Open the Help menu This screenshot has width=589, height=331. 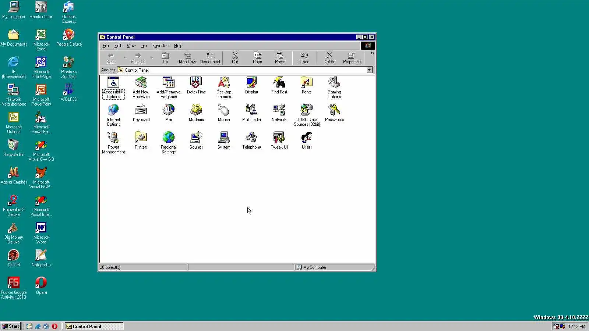click(178, 46)
